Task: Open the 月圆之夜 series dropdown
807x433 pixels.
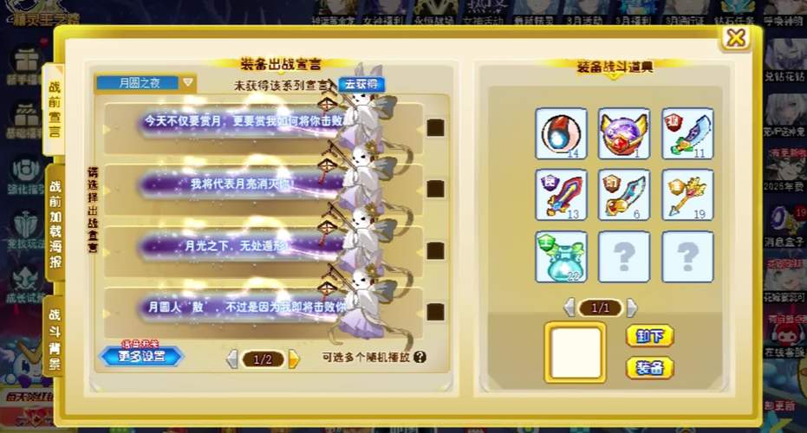Action: click(x=187, y=83)
